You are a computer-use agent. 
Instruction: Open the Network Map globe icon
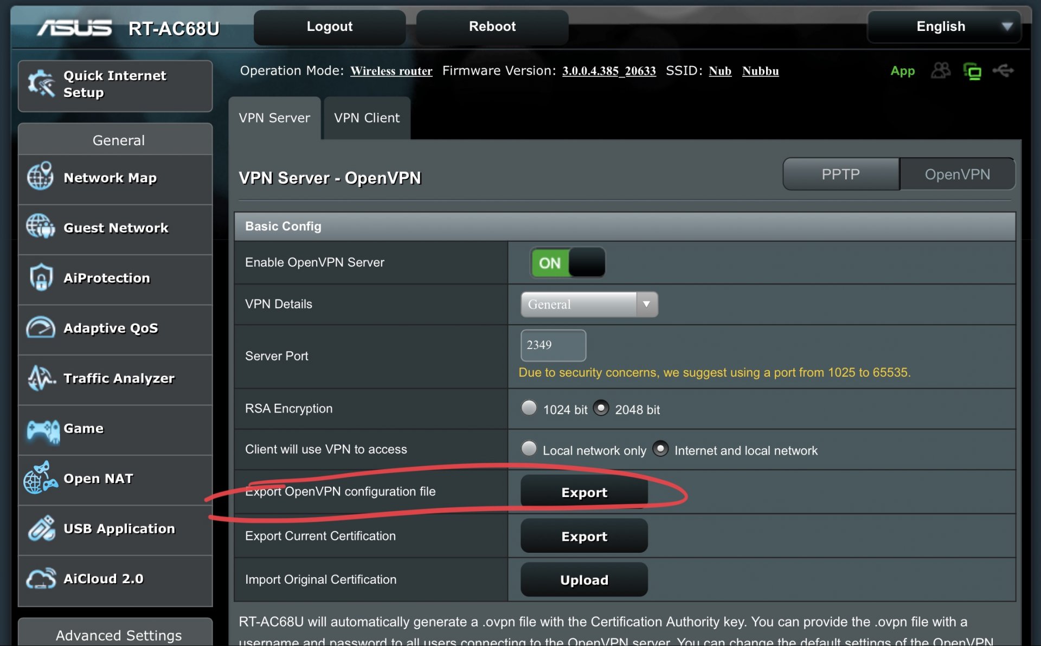coord(40,177)
